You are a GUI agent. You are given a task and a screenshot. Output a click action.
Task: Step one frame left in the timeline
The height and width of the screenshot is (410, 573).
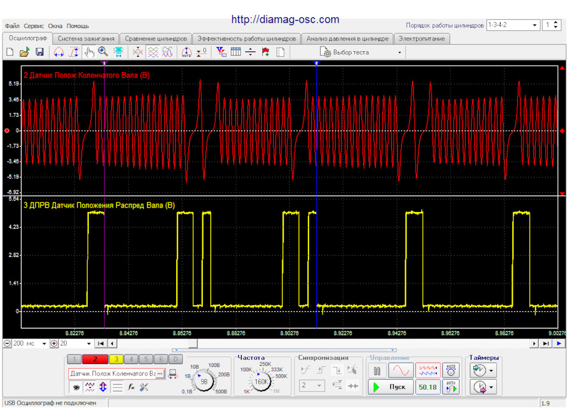tap(112, 344)
